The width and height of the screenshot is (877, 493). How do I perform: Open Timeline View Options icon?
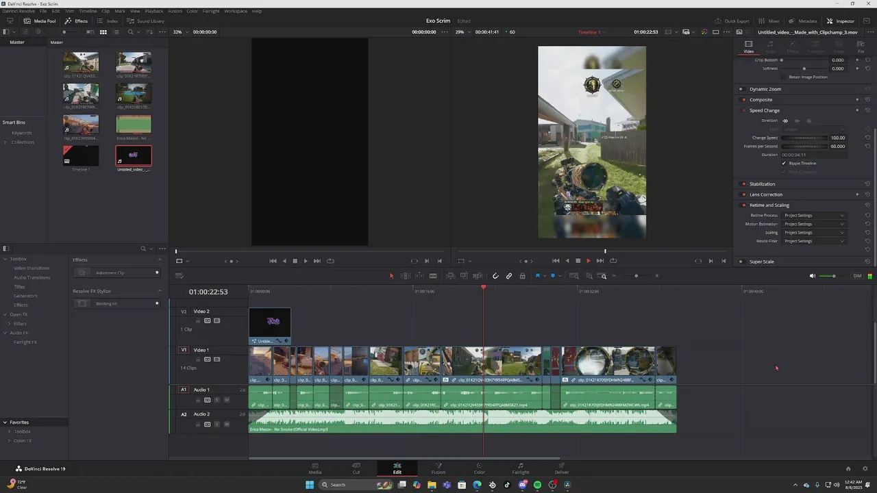coord(179,276)
